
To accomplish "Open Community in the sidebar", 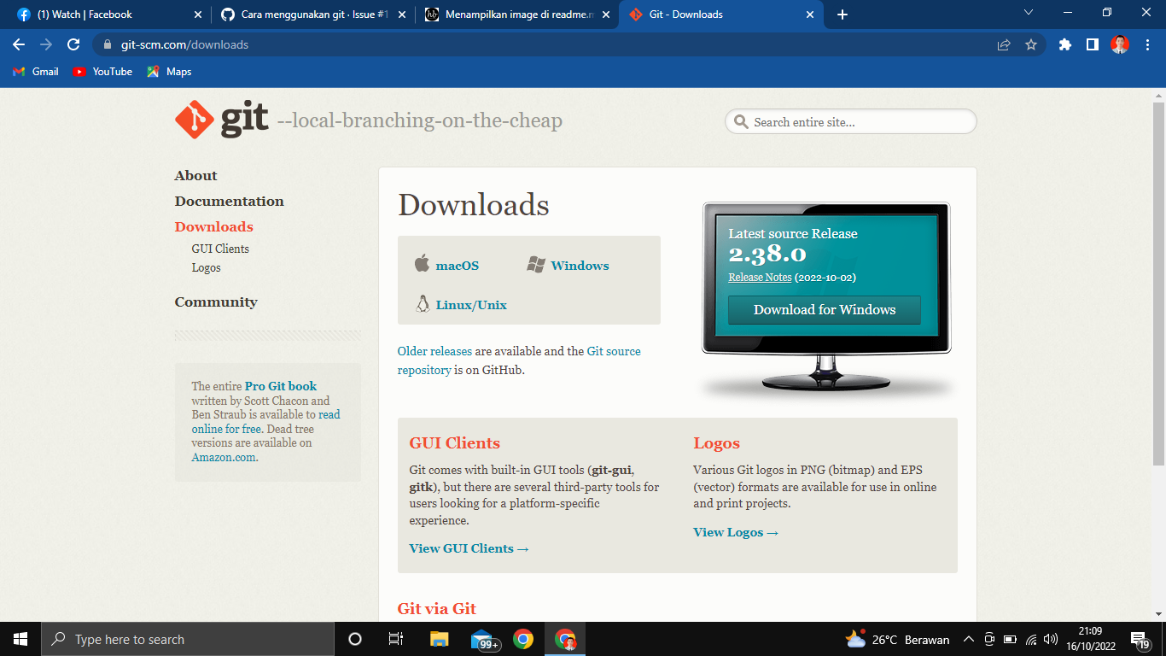I will coord(216,302).
